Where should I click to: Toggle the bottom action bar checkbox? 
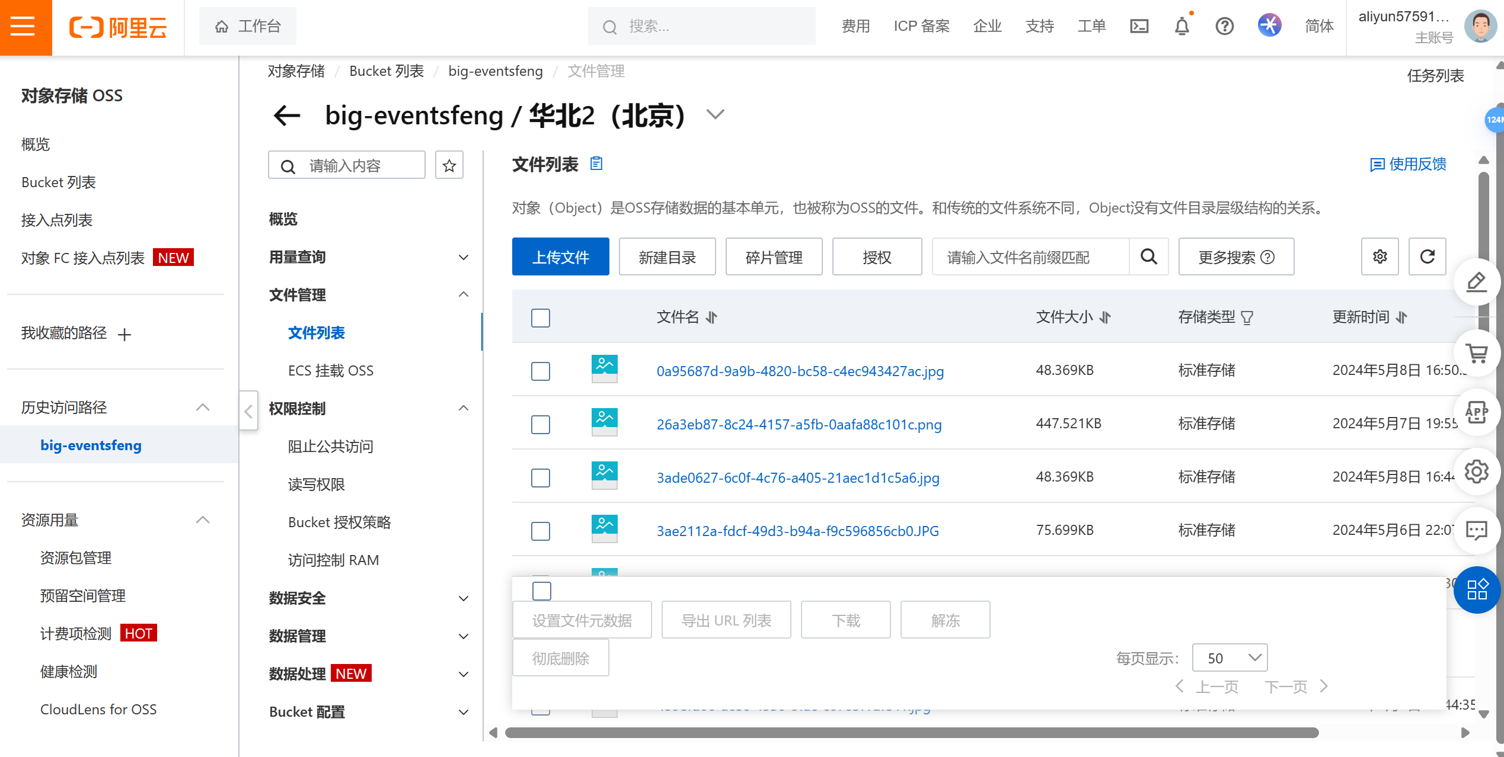tap(542, 591)
